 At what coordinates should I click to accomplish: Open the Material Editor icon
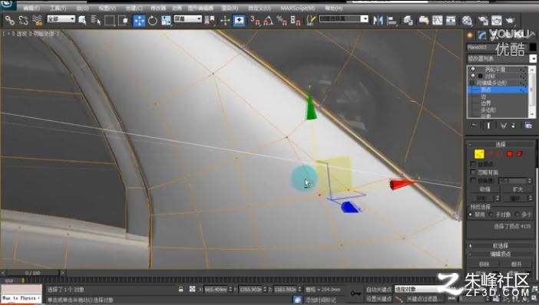click(x=467, y=21)
